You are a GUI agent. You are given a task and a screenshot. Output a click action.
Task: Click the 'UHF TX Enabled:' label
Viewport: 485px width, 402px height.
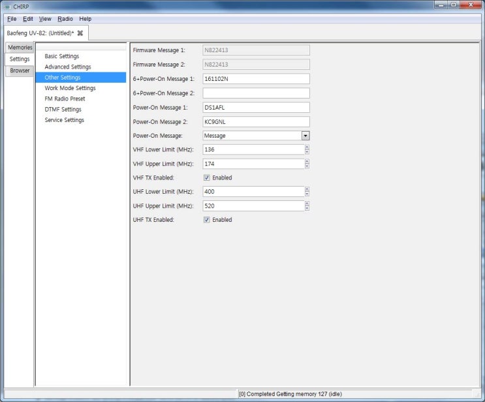[x=153, y=220]
